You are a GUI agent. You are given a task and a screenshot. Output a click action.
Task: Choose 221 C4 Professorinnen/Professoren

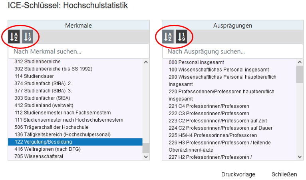209,106
